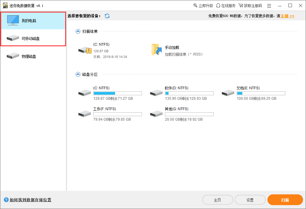This screenshot has height=209, width=306.
Task: Select the 我的电脑 monitor icon
Action: tap(13, 20)
